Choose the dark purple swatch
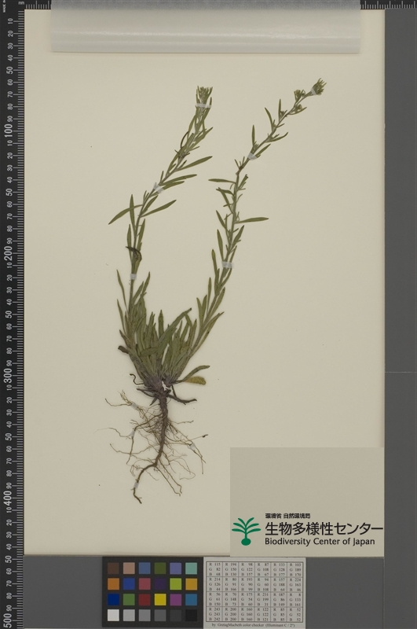The image size is (417, 629). (160, 584)
